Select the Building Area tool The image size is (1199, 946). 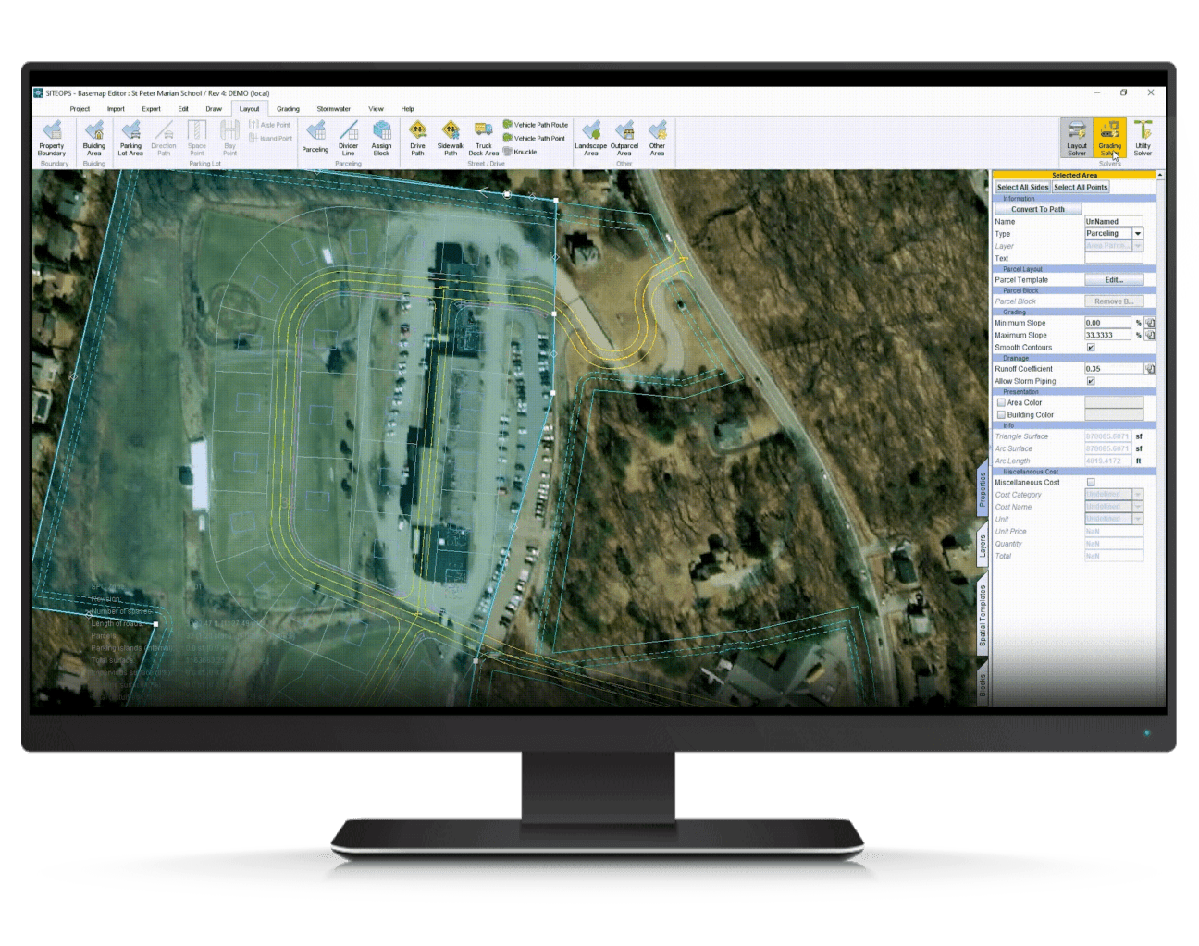(x=94, y=139)
